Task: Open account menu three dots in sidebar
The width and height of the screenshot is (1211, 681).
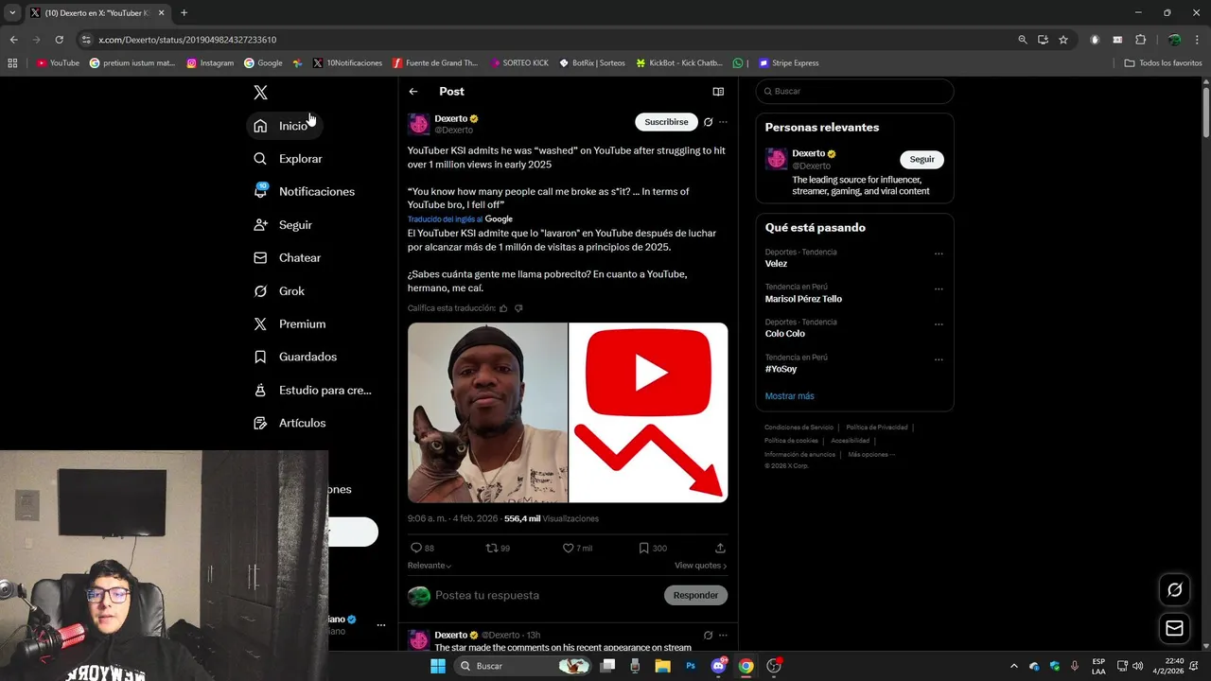Action: point(381,625)
